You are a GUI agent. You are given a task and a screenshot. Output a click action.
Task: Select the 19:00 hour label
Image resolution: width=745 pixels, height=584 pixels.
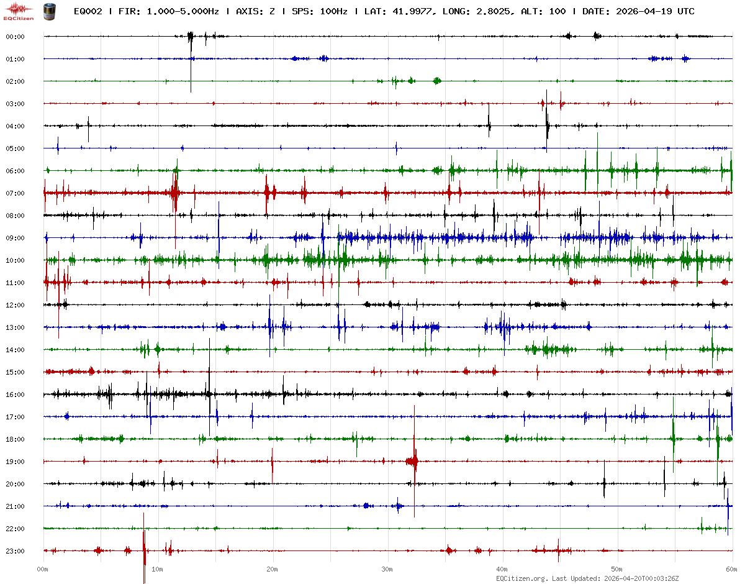[15, 462]
